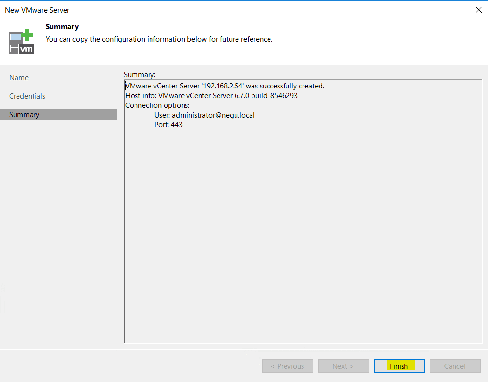
Task: Click the vm badge on the wizard graphic
Action: [25, 49]
